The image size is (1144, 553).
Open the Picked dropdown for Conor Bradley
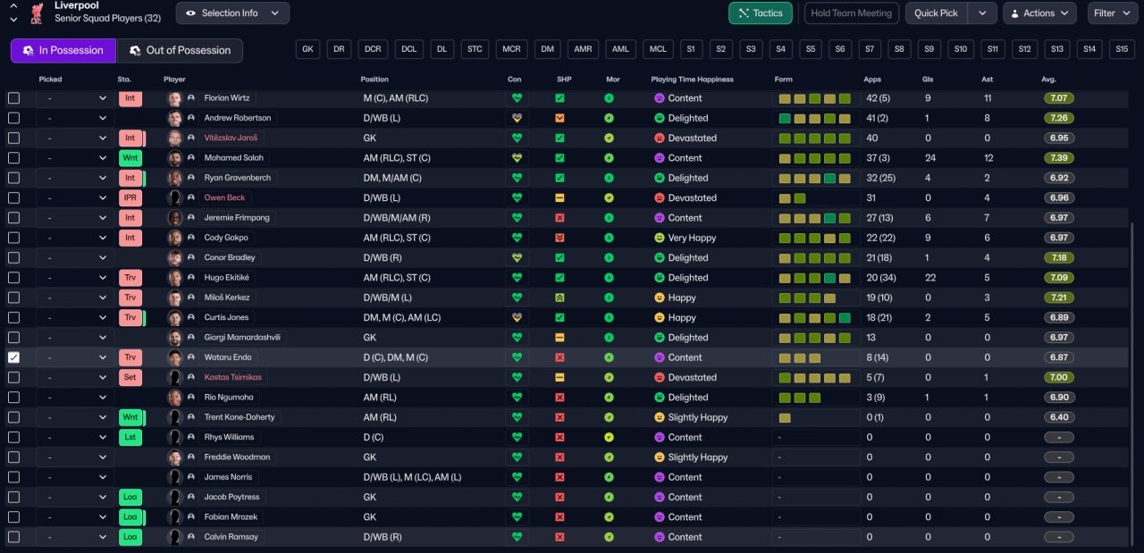[74, 258]
